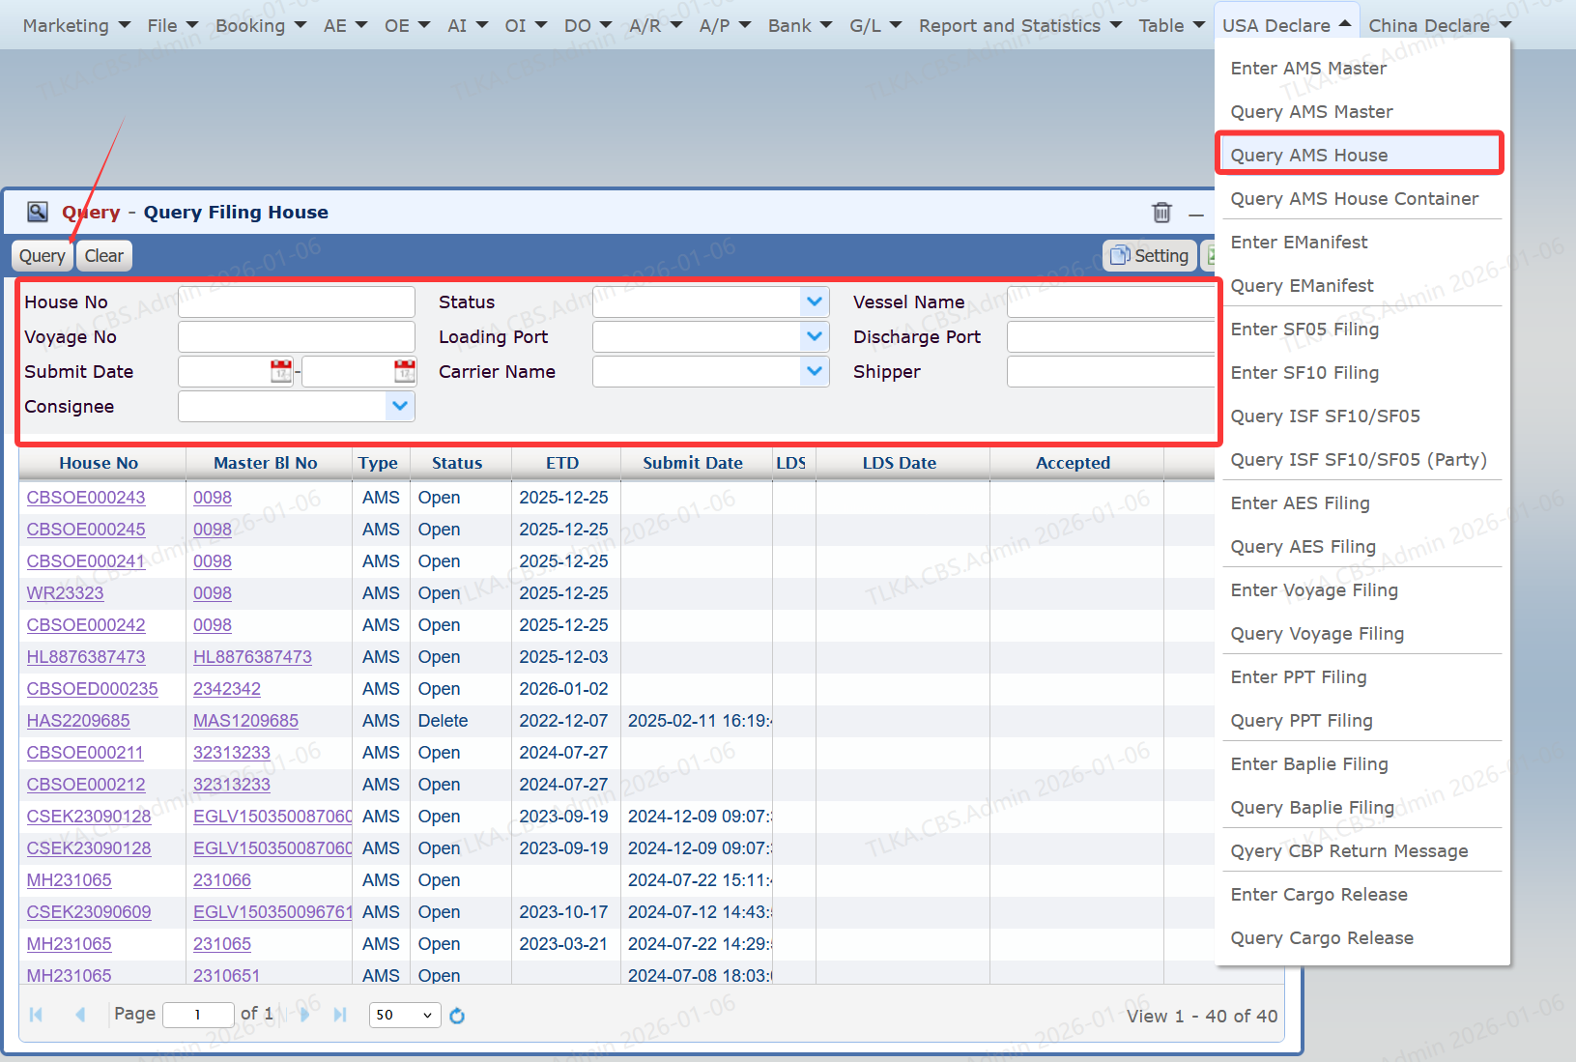The height and width of the screenshot is (1062, 1576).
Task: Select Enter EManifest from menu
Action: click(1299, 242)
